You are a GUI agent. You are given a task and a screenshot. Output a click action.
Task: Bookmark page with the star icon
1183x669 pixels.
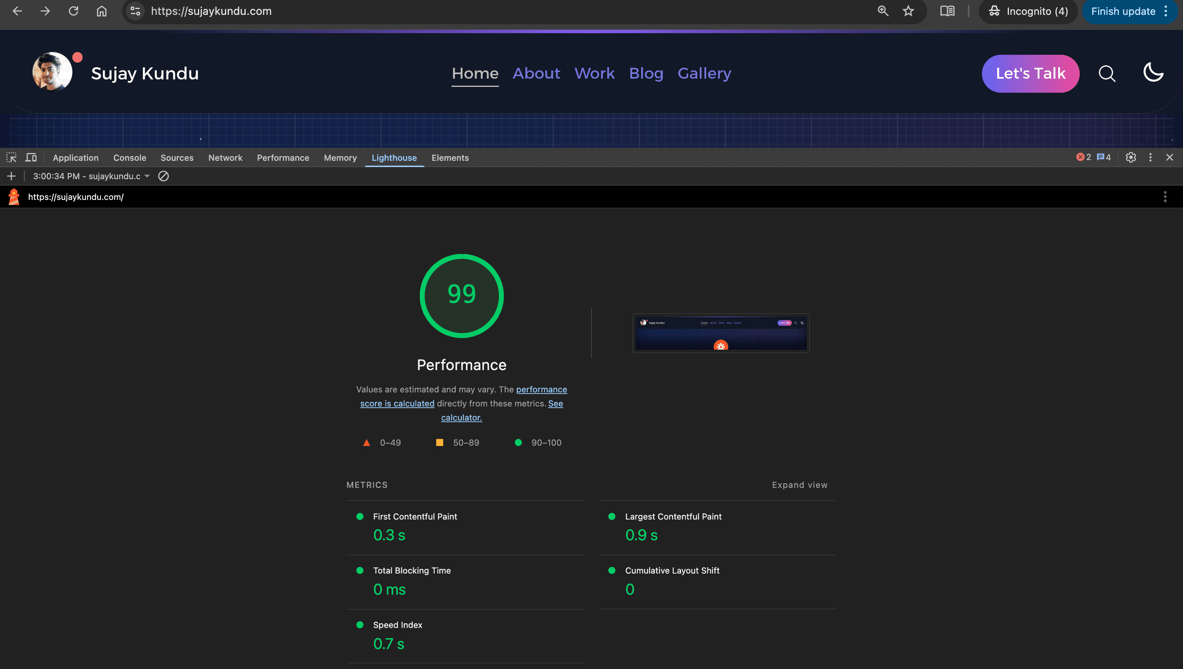point(908,11)
